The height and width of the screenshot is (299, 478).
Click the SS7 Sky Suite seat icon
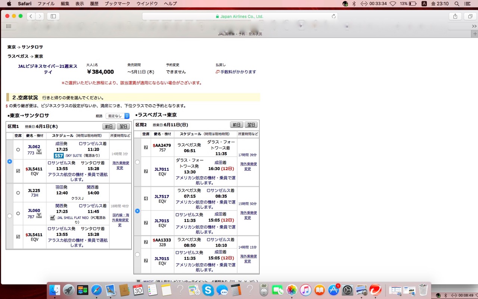tap(59, 155)
